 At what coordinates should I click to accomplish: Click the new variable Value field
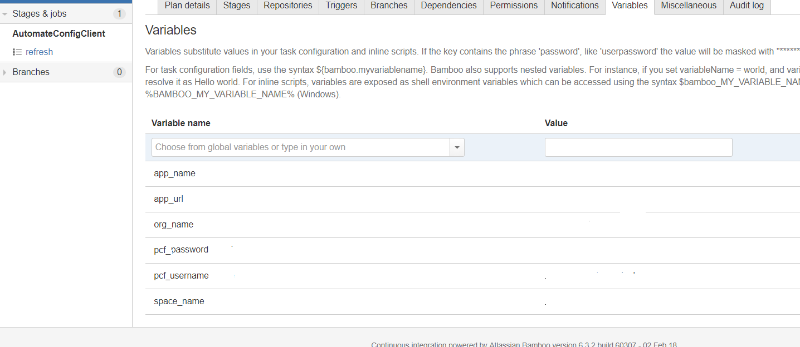pyautogui.click(x=638, y=147)
